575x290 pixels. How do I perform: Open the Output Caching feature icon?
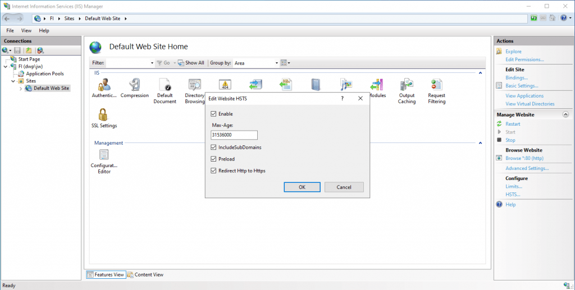point(407,85)
